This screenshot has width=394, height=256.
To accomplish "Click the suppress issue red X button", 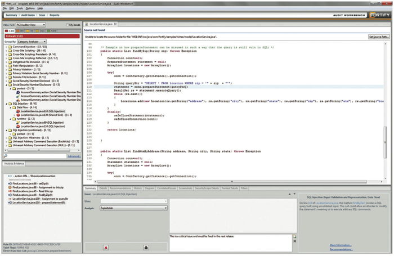I will tap(105, 247).
